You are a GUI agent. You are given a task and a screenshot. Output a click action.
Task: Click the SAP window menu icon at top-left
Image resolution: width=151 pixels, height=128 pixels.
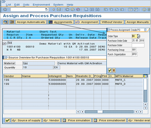point(4,2)
